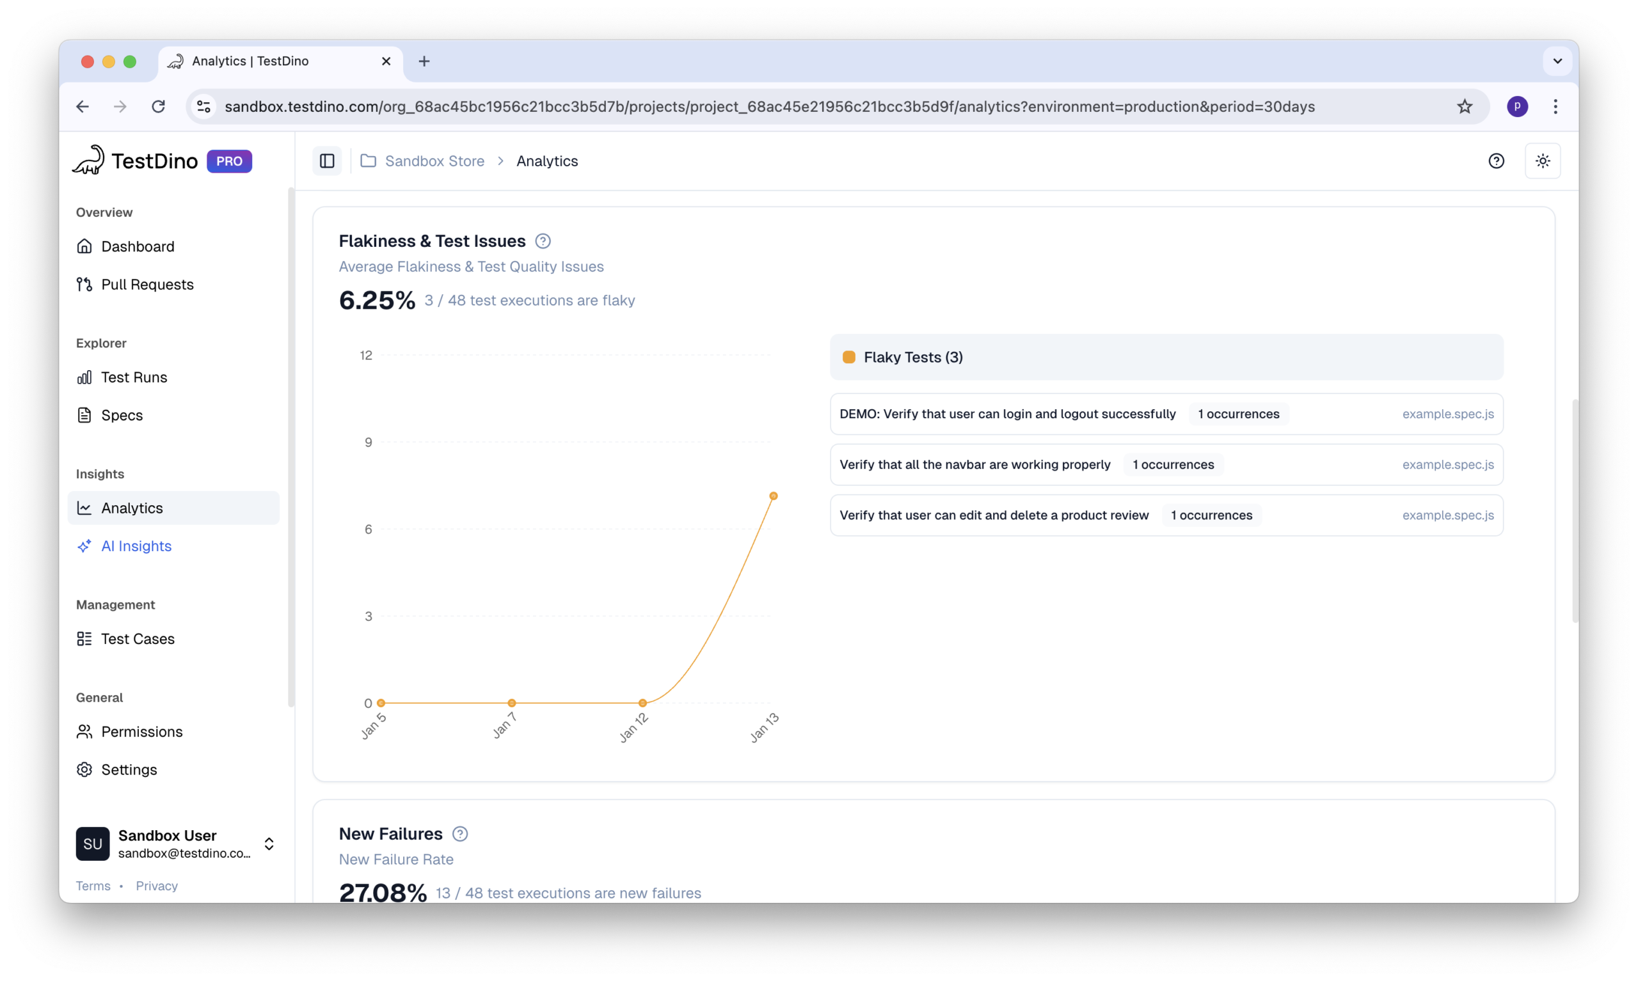Open the tab search dropdown chevron

(1557, 61)
